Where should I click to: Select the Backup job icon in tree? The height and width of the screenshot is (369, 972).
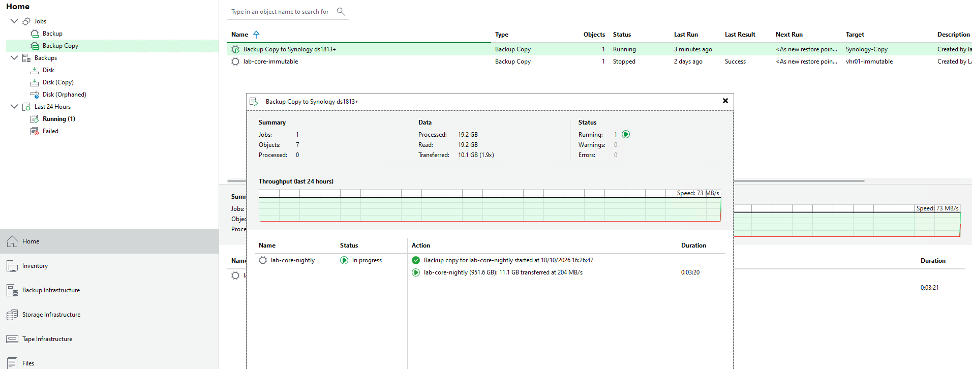[35, 34]
